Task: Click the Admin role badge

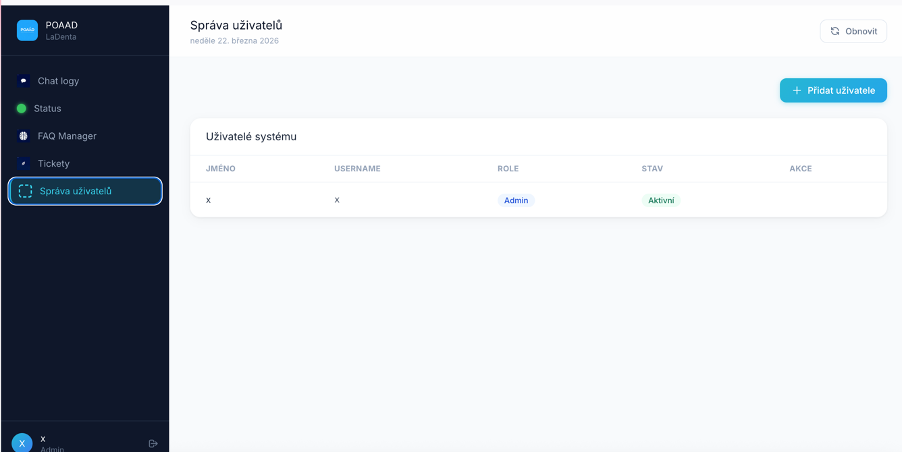Action: point(516,200)
